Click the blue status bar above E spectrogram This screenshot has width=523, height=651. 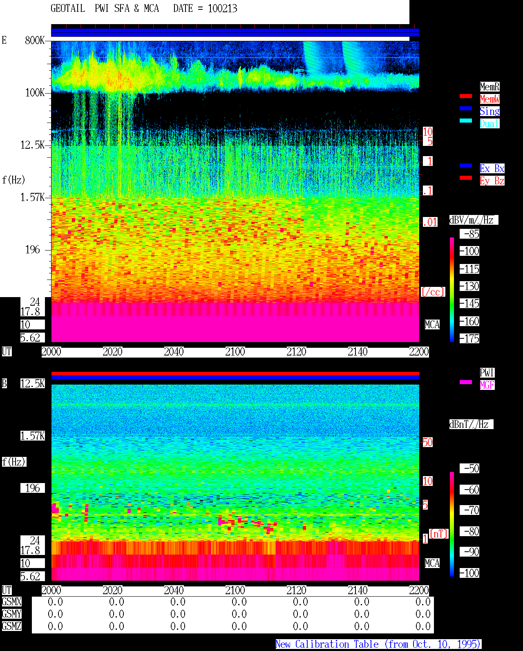(235, 33)
